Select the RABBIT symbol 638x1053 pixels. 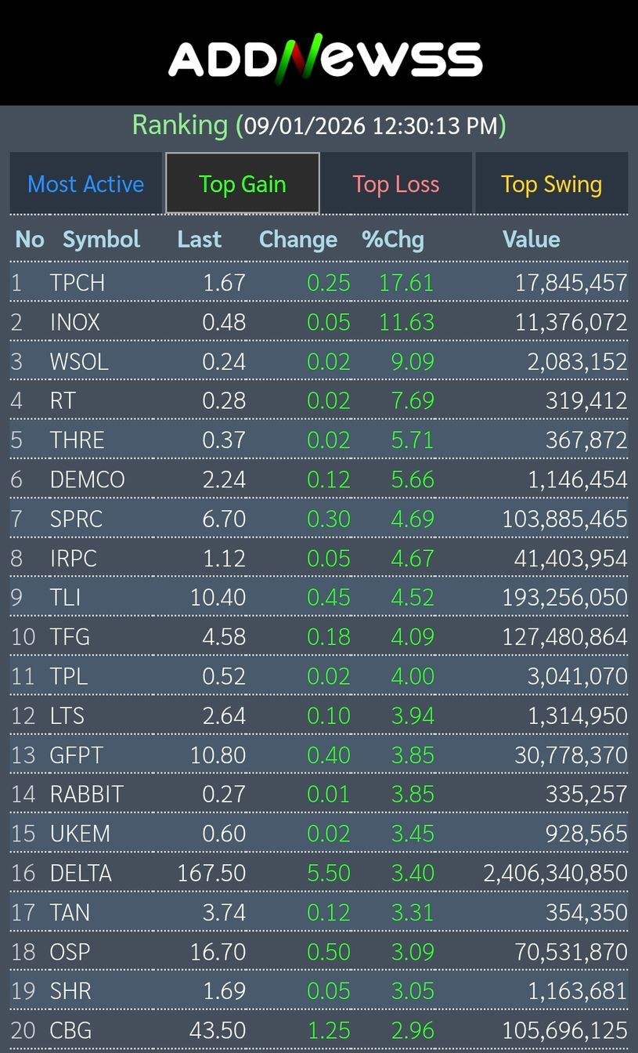(x=87, y=794)
